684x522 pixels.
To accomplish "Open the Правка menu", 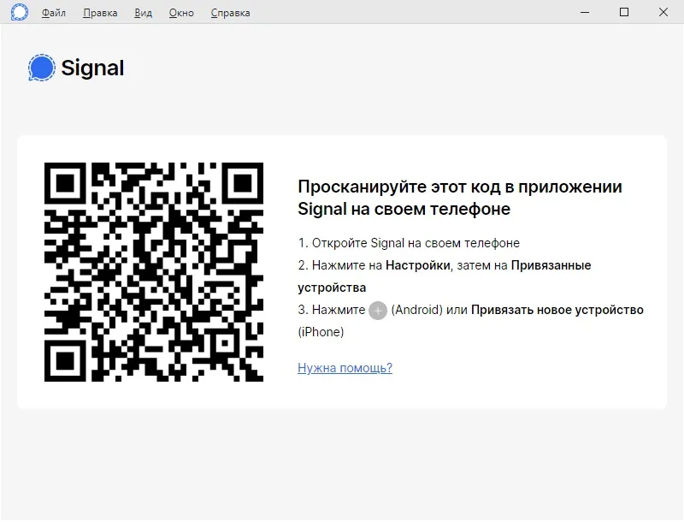I will click(100, 13).
